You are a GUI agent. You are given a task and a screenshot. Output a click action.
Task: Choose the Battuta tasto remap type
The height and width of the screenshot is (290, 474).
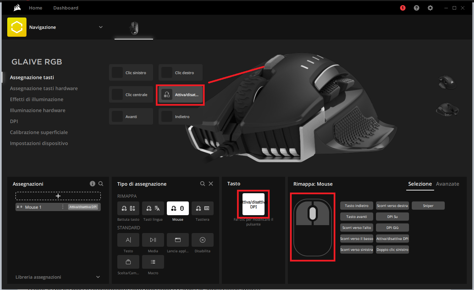click(128, 208)
